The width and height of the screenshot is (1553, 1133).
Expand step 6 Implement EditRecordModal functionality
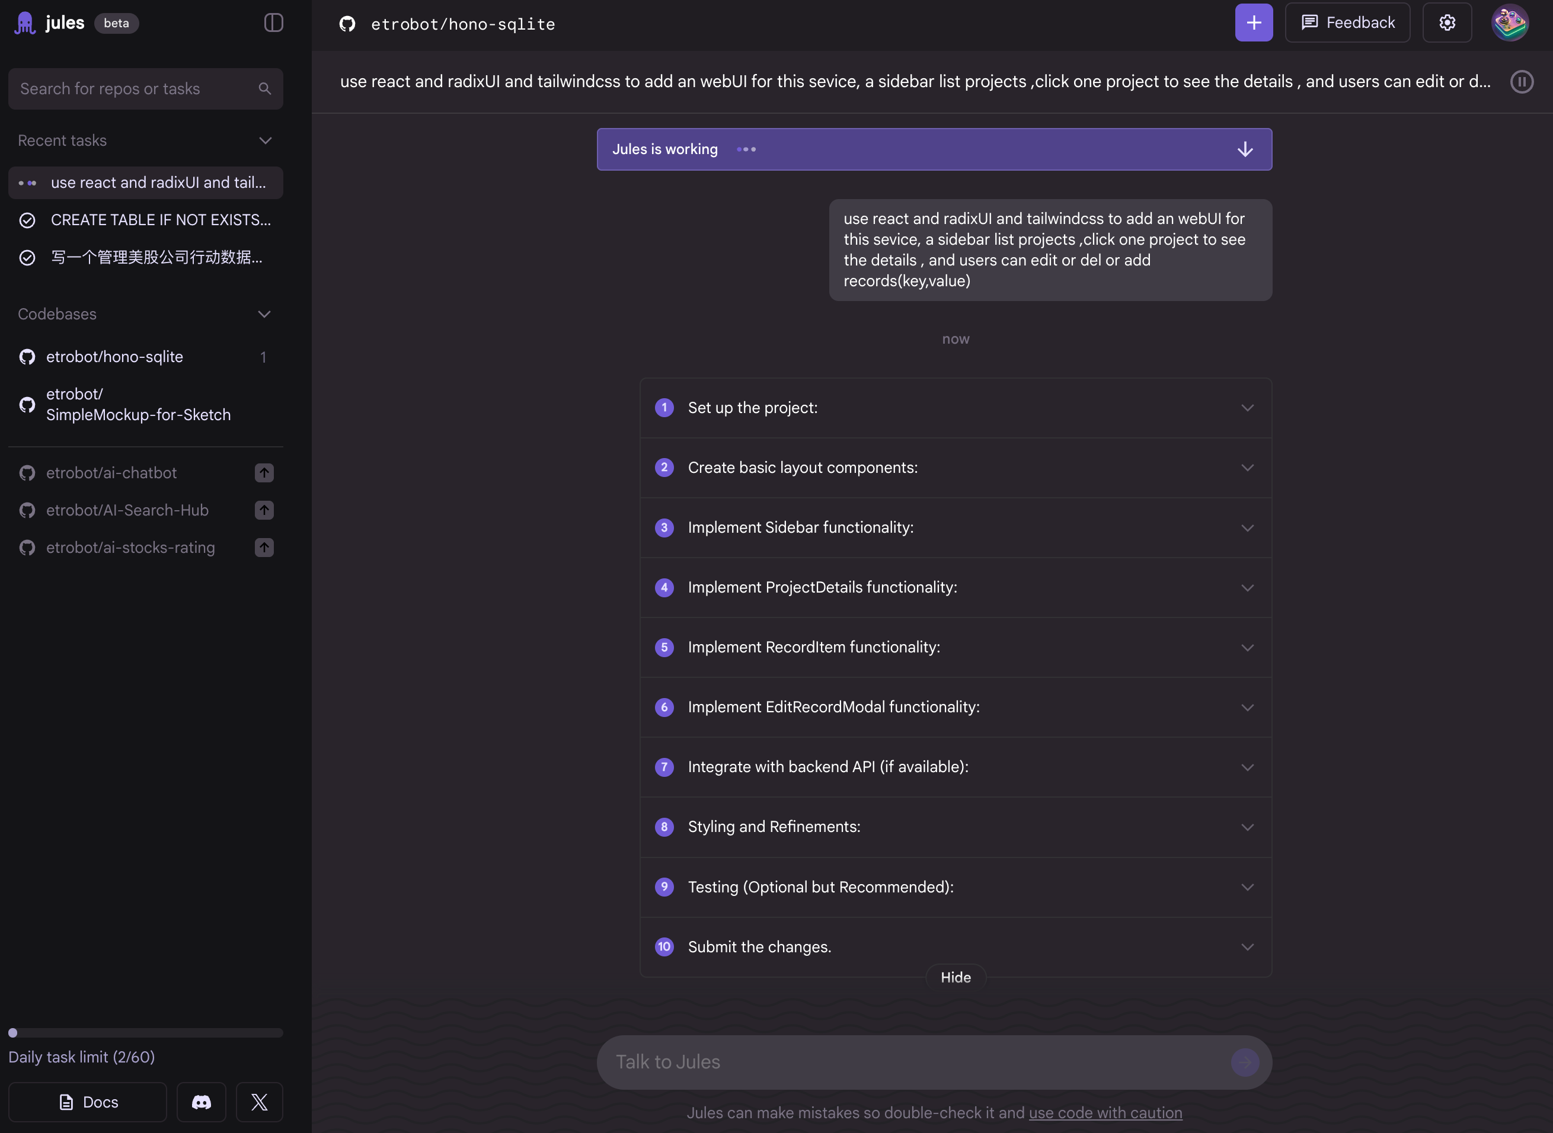(x=956, y=707)
